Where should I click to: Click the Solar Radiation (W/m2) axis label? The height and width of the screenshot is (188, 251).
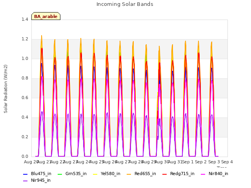click(5, 89)
